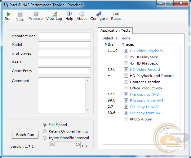The width and height of the screenshot is (191, 158).
Task: Click the 13.6 MB/s result value
Action: (x=111, y=69)
